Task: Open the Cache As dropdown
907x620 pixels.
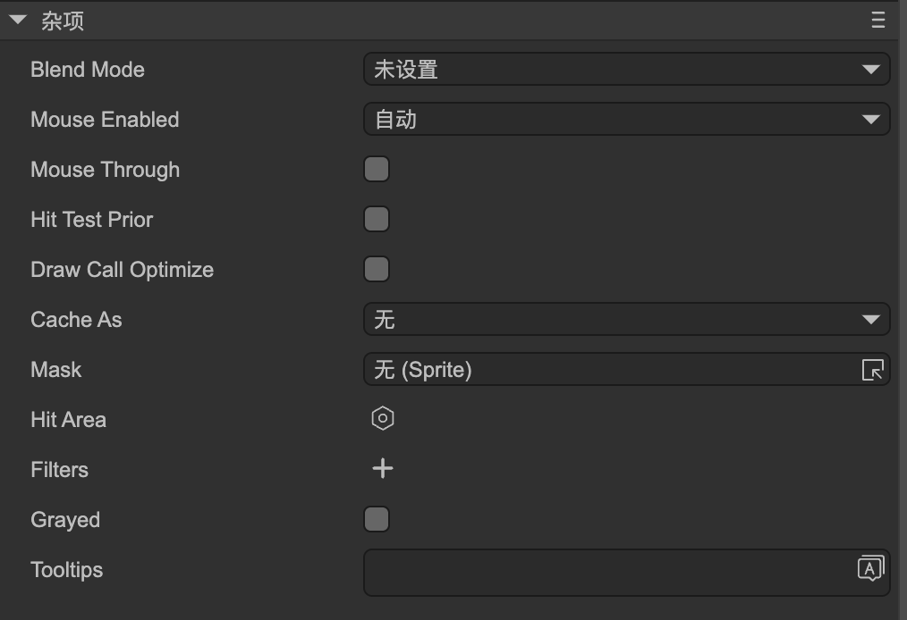Action: pos(626,320)
